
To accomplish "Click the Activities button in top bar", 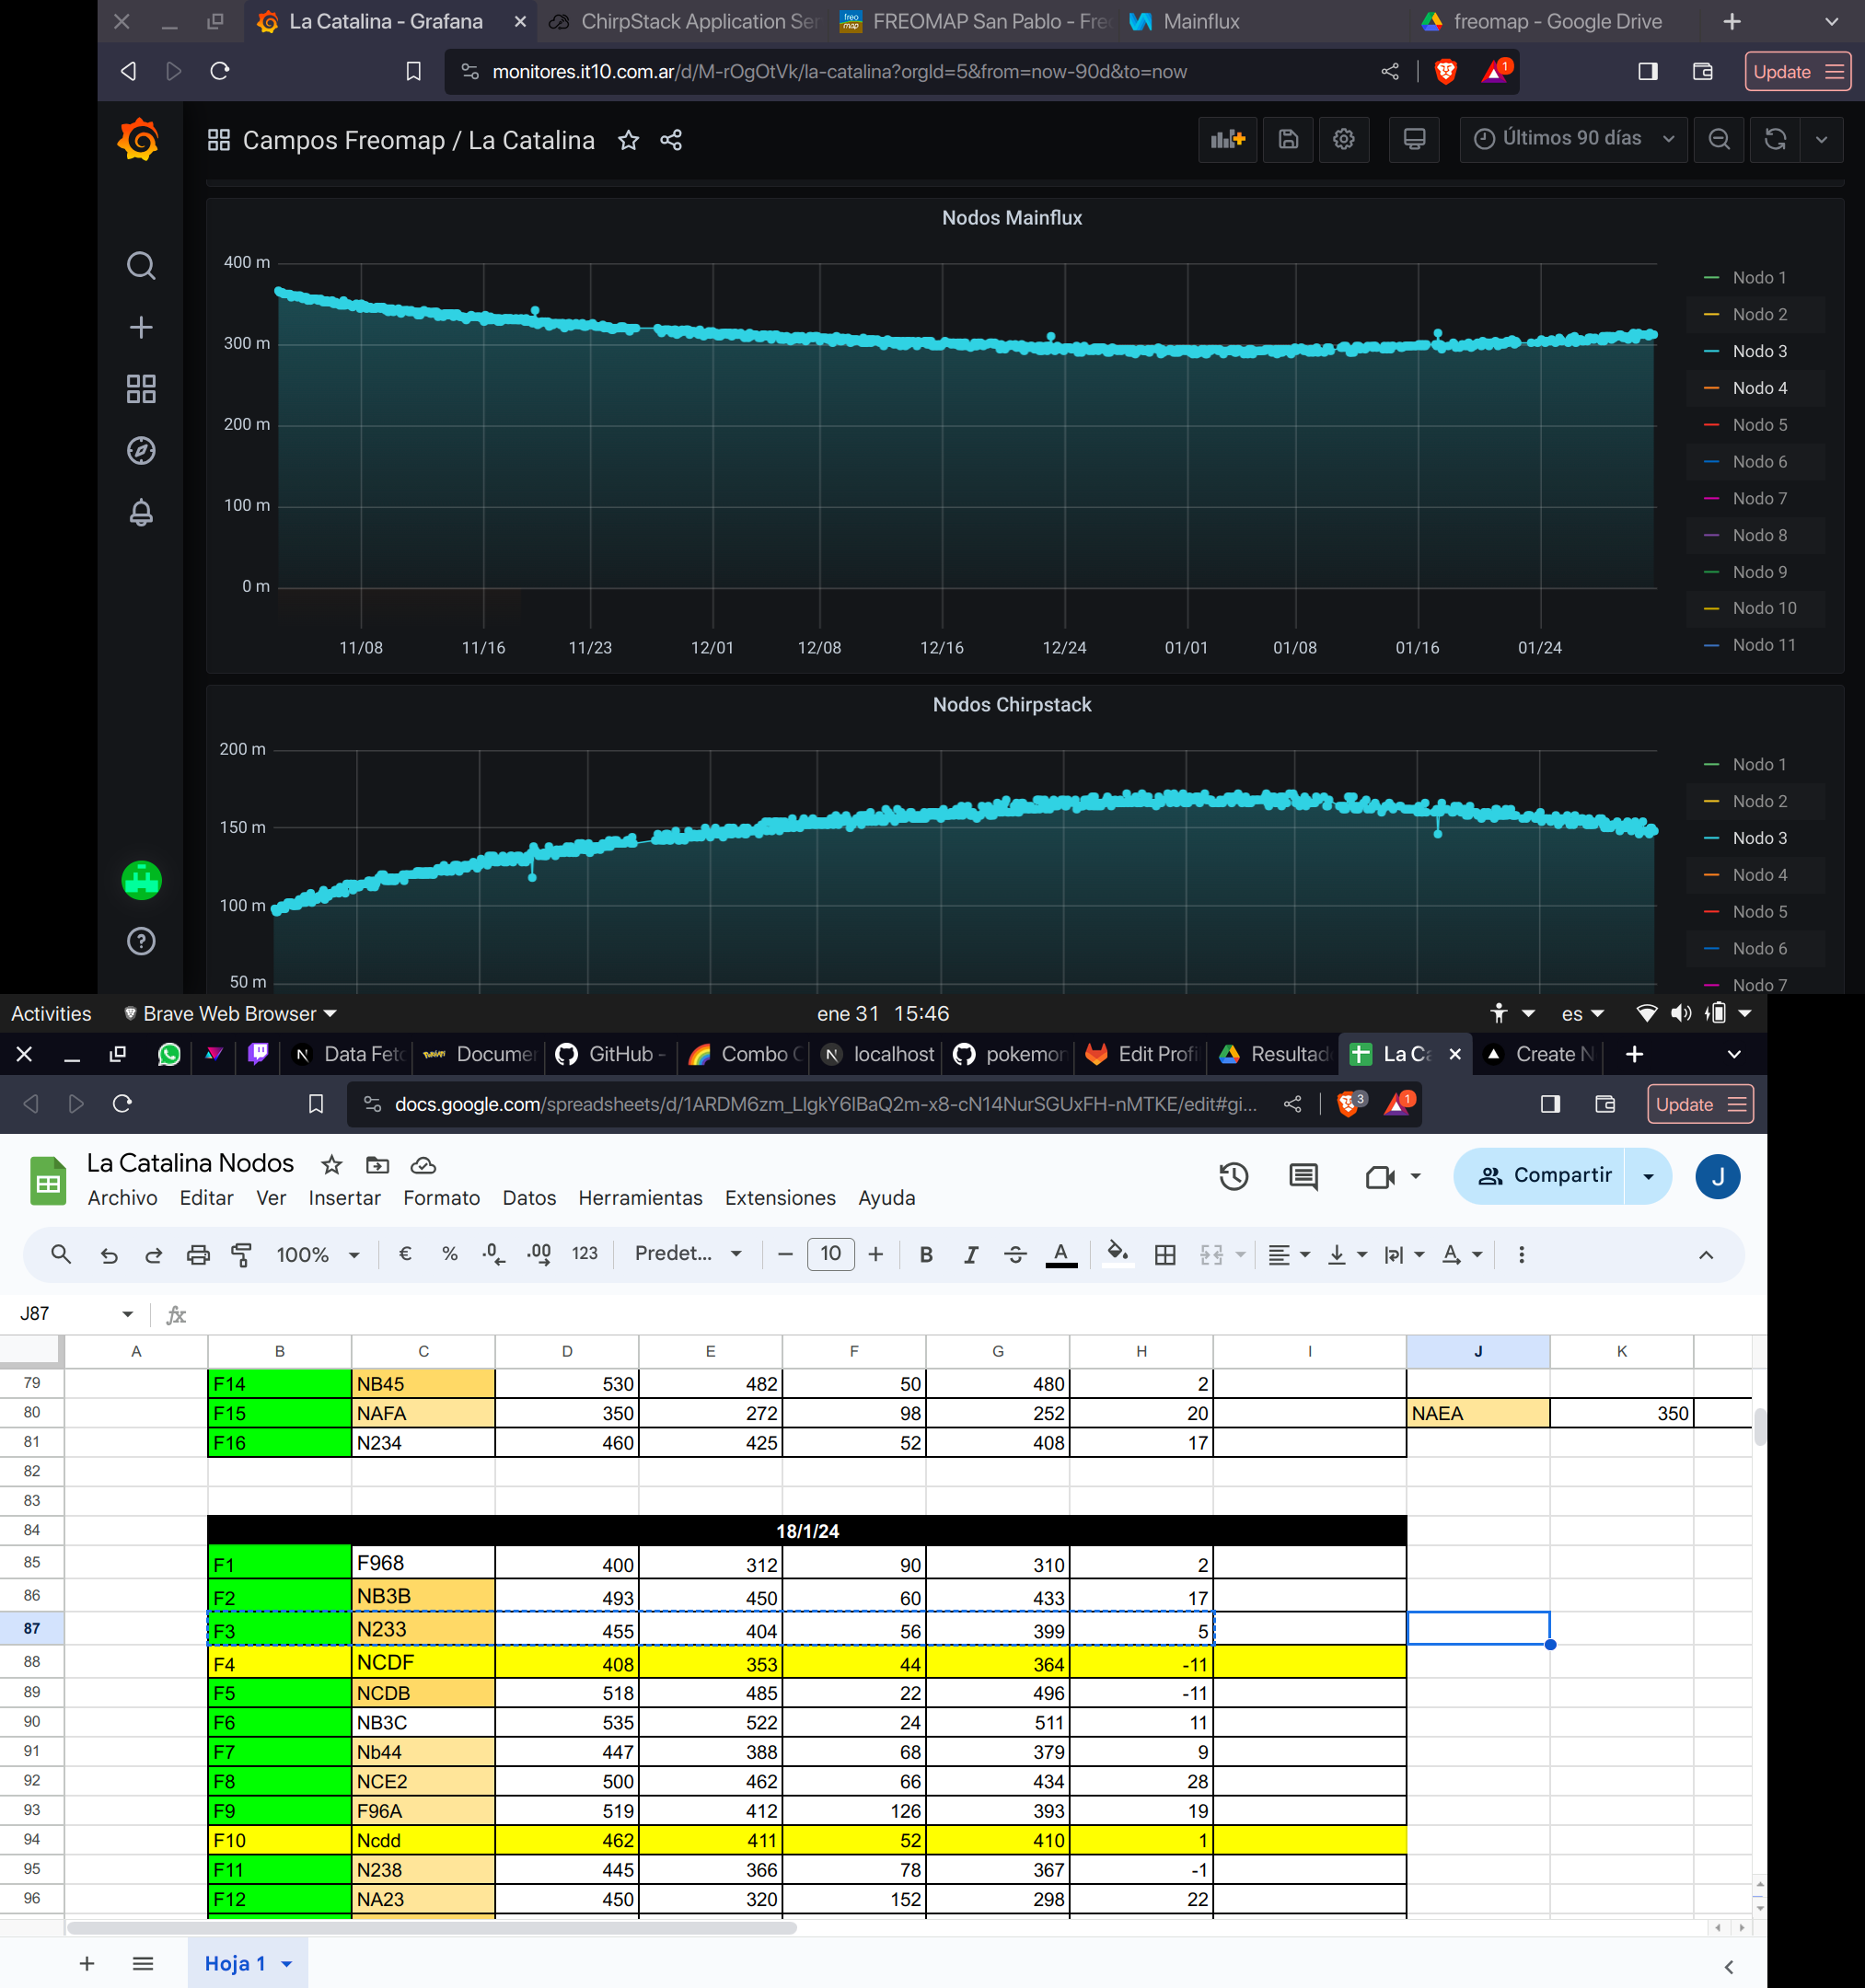I will (x=51, y=1013).
